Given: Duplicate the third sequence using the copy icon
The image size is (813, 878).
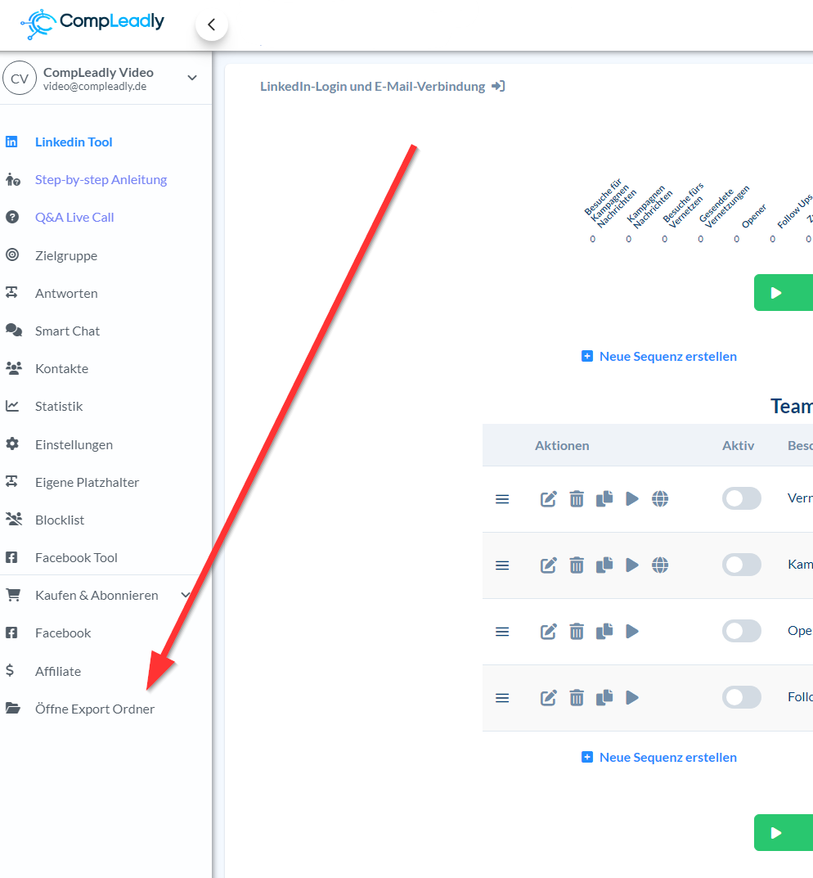Looking at the screenshot, I should coord(604,631).
